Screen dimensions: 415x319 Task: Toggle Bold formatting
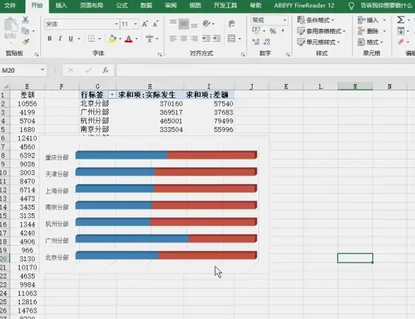point(49,39)
